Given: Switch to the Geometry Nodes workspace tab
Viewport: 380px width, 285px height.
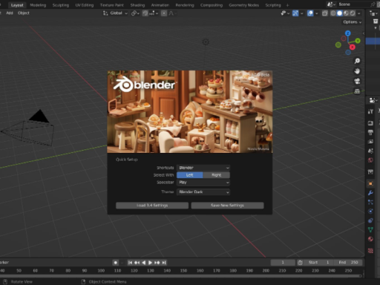Looking at the screenshot, I should coord(244,5).
